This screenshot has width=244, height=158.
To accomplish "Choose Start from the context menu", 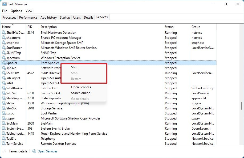I will (74, 67).
